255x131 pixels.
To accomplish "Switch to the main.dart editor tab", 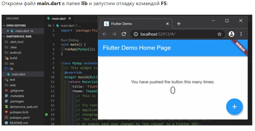I will click(x=59, y=19).
